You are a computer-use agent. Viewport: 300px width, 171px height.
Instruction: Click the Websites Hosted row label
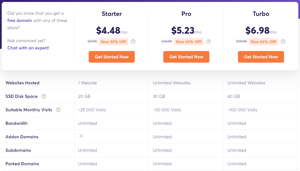[x=22, y=83]
